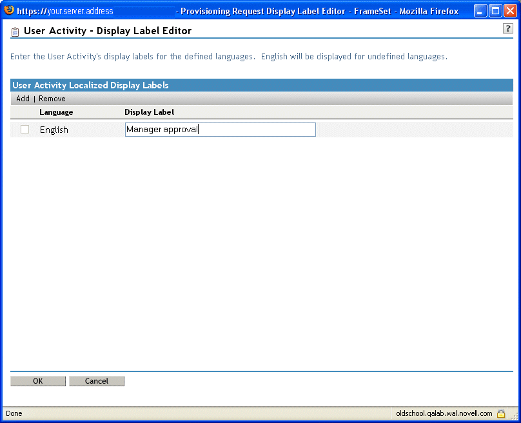Click the window resize grip in status bar corner
The image size is (521, 423).
pyautogui.click(x=515, y=415)
